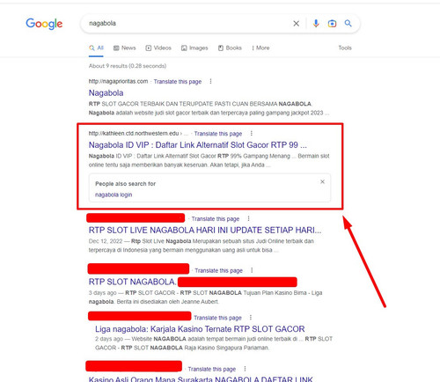Switch to the News tab
This screenshot has height=382, width=440.
[x=125, y=48]
